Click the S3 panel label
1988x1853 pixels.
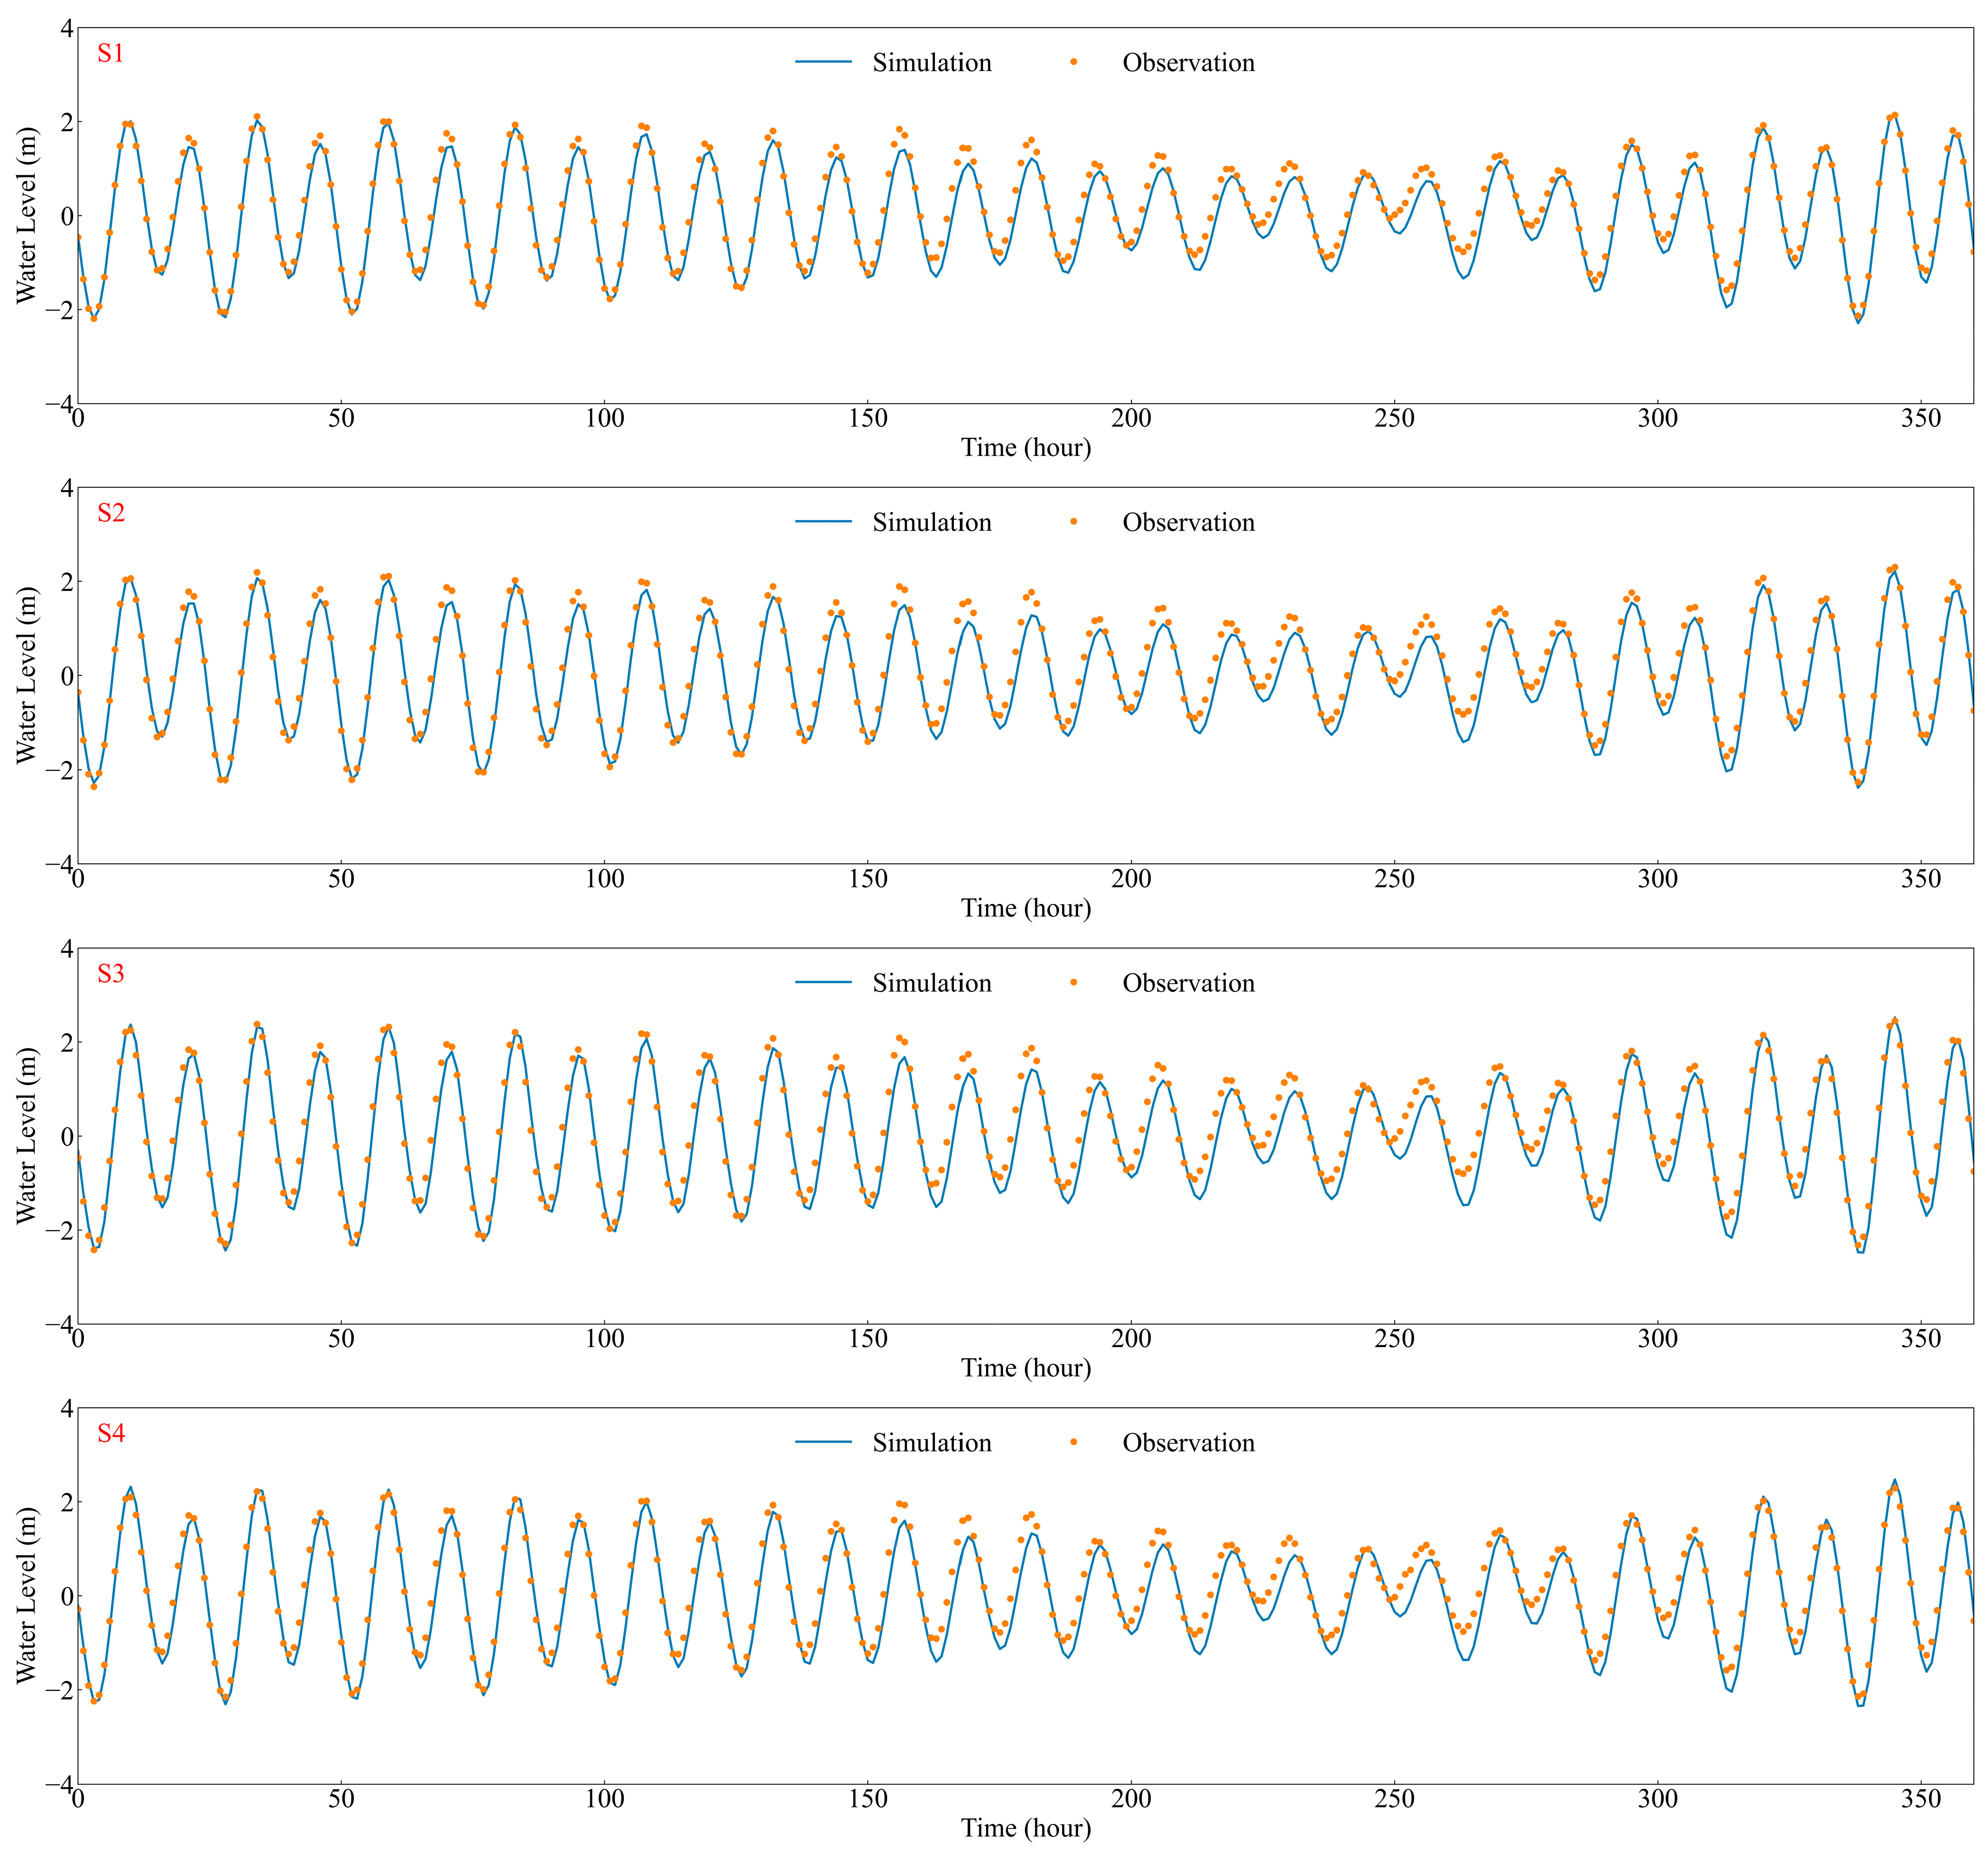110,973
